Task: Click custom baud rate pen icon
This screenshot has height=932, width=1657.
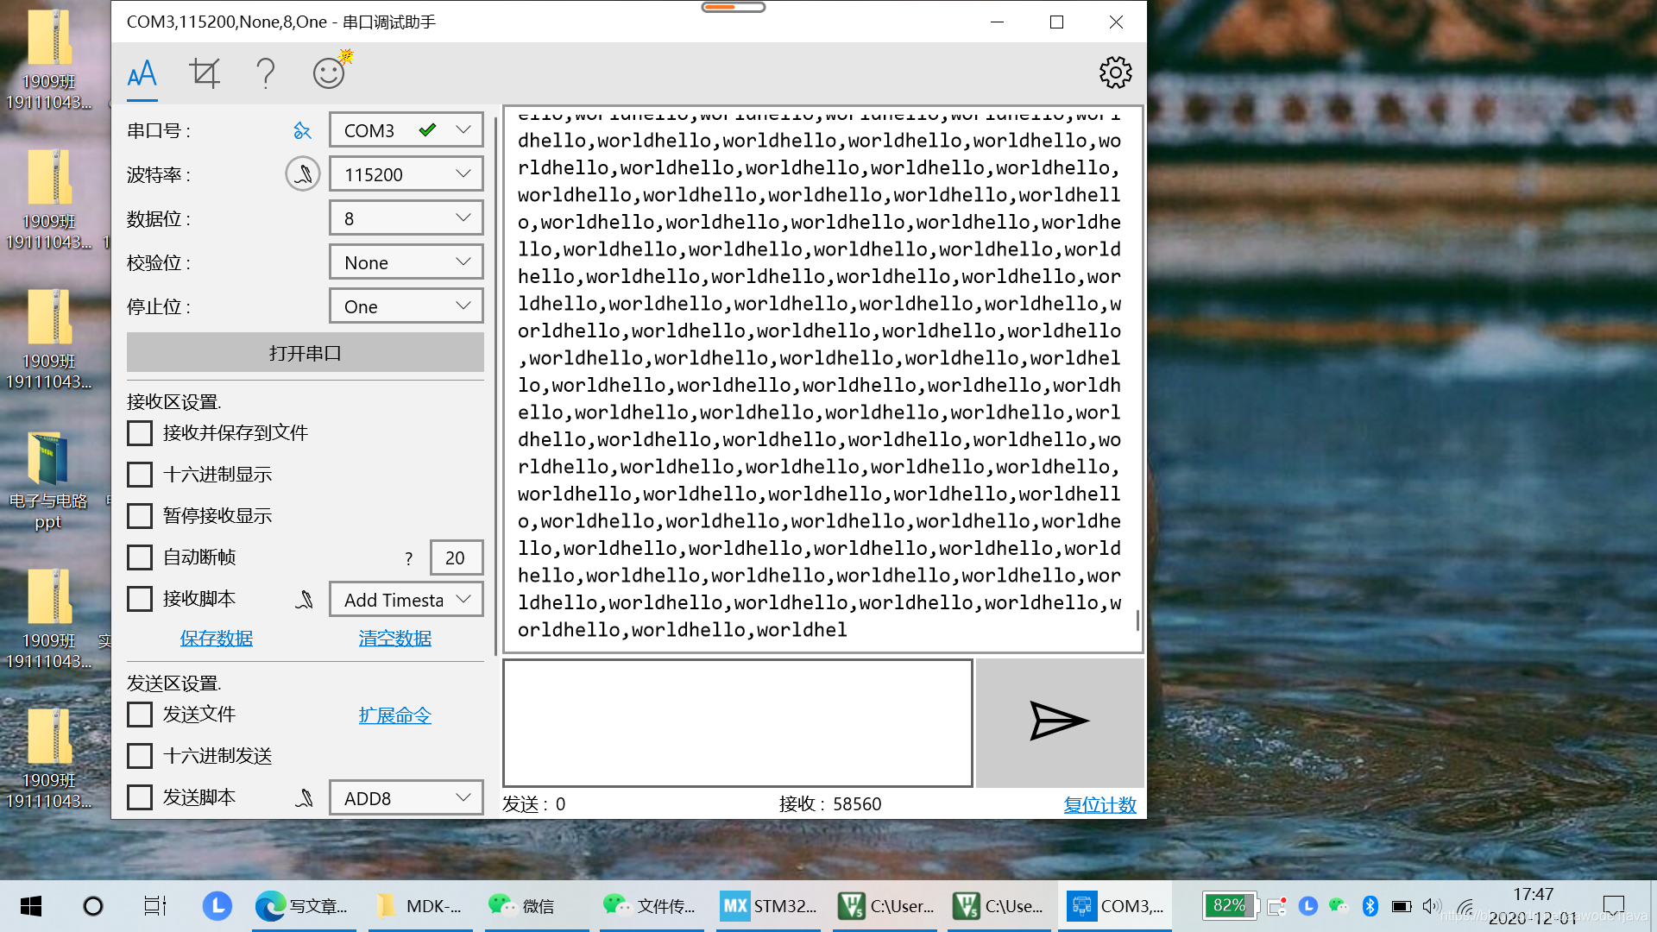Action: click(x=303, y=174)
